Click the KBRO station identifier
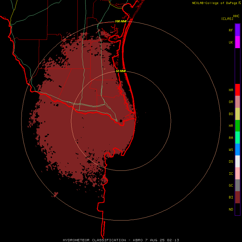The image size is (242, 242). click(x=138, y=240)
